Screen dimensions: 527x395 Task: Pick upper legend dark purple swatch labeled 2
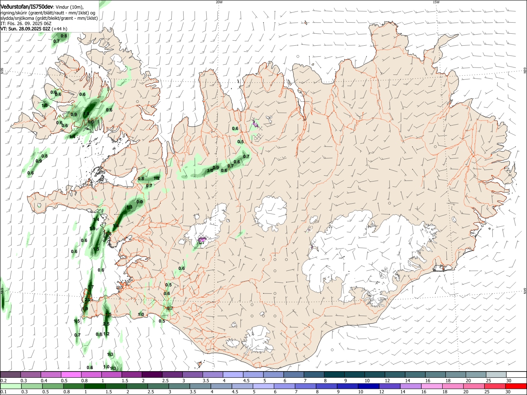tap(152, 374)
